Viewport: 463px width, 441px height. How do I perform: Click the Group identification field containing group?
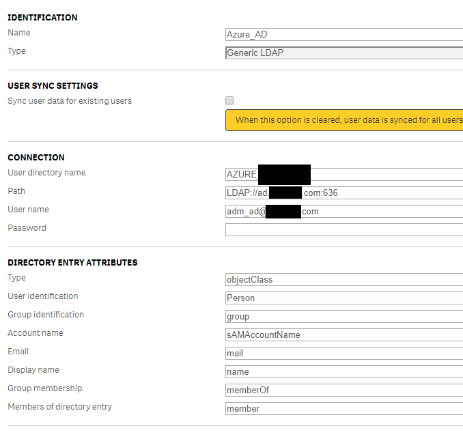click(x=344, y=317)
